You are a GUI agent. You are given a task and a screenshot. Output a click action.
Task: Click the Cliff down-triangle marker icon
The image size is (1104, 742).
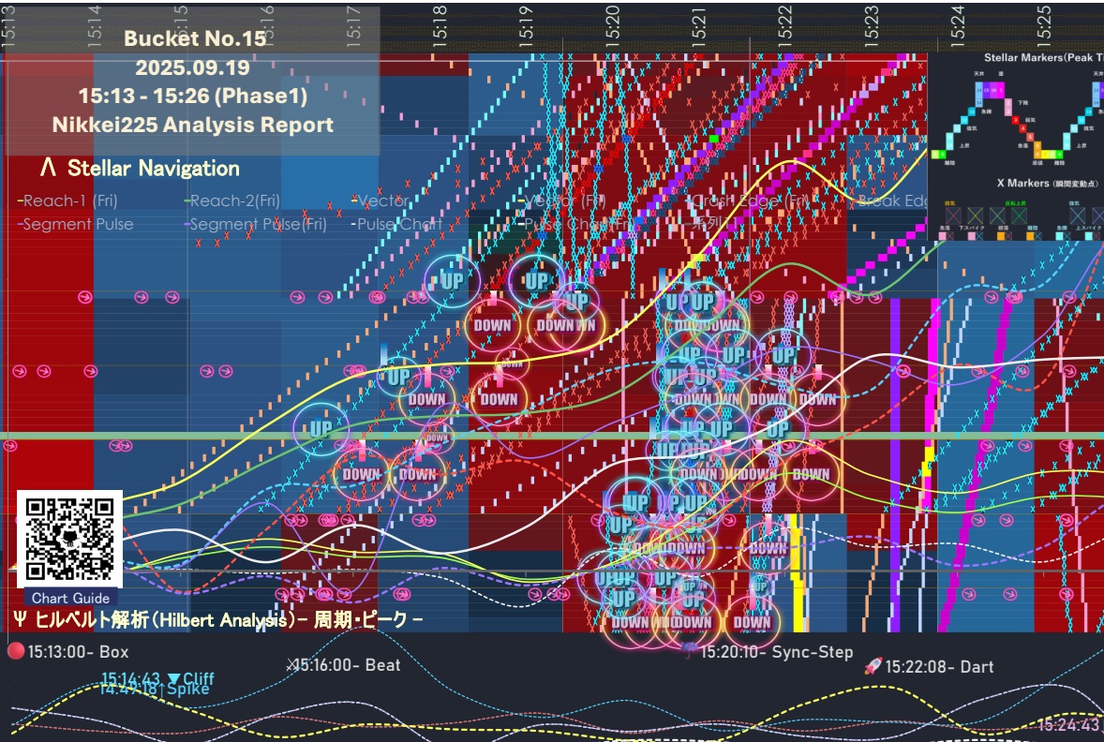[x=173, y=678]
